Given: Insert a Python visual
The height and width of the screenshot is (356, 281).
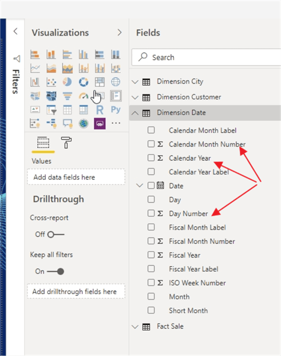Looking at the screenshot, I should pyautogui.click(x=116, y=110).
